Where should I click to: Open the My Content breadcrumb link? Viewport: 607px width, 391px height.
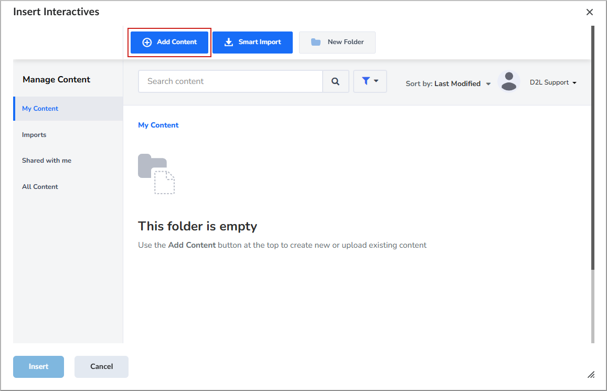click(158, 125)
